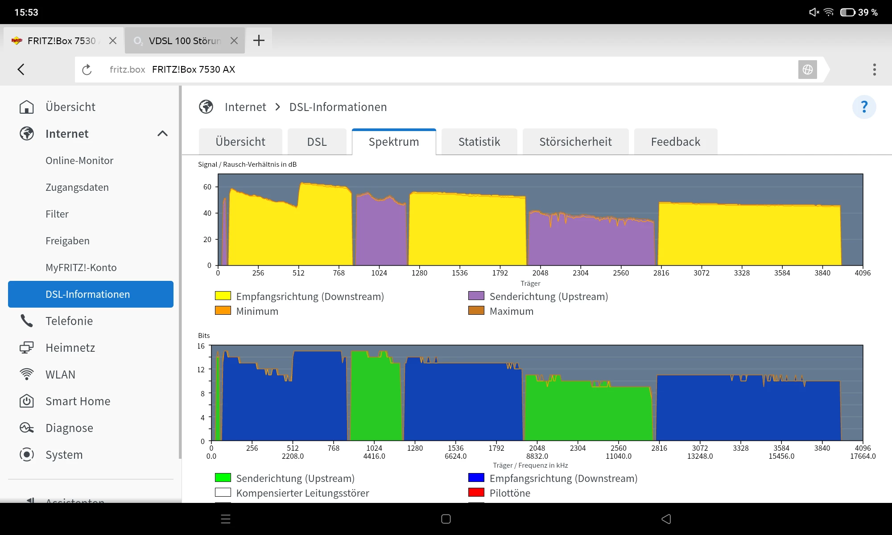Click the Heimnetz network devices icon
Viewport: 892px width, 535px height.
[x=26, y=348]
